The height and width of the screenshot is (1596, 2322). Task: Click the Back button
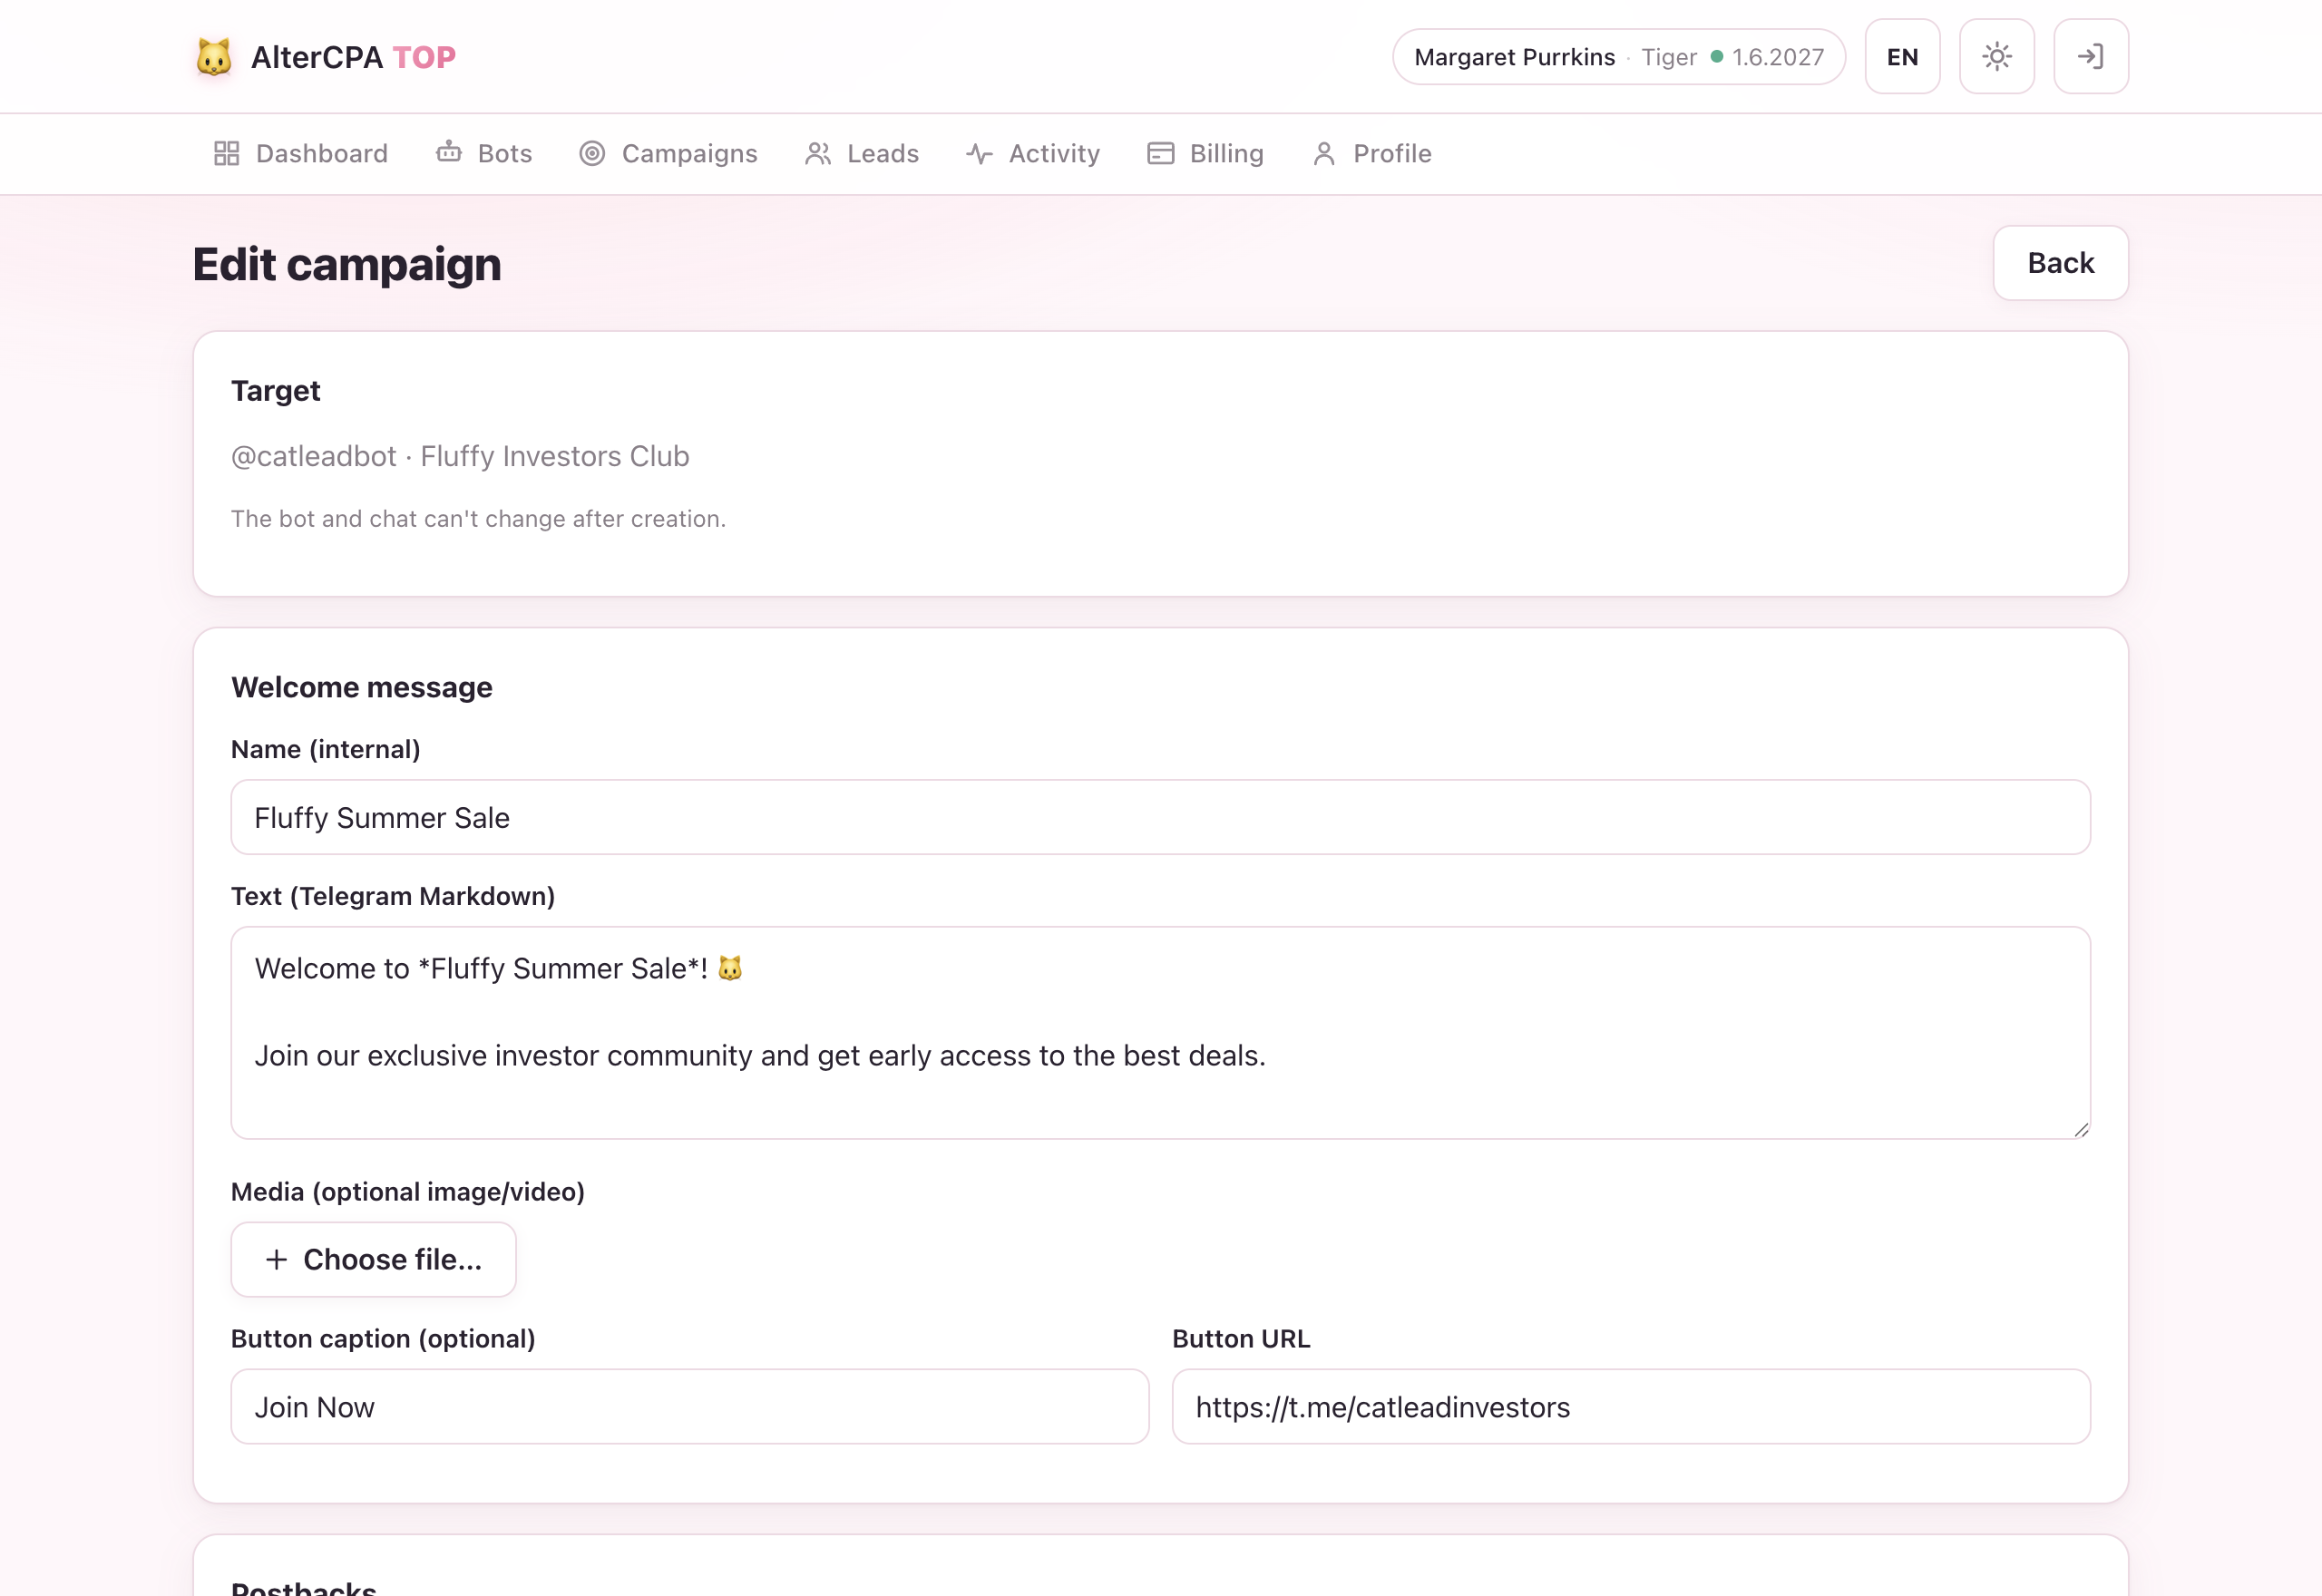point(2060,263)
